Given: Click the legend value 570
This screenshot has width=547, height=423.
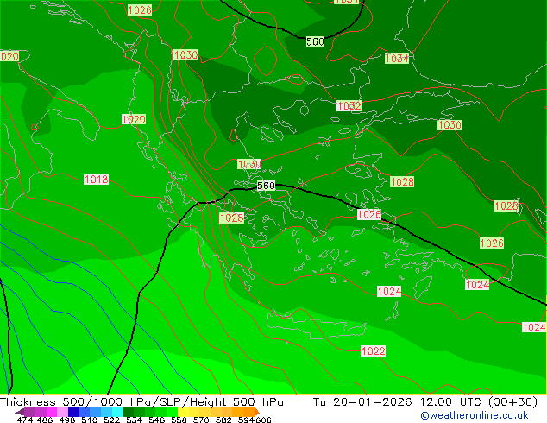Looking at the screenshot, I should point(201,420).
